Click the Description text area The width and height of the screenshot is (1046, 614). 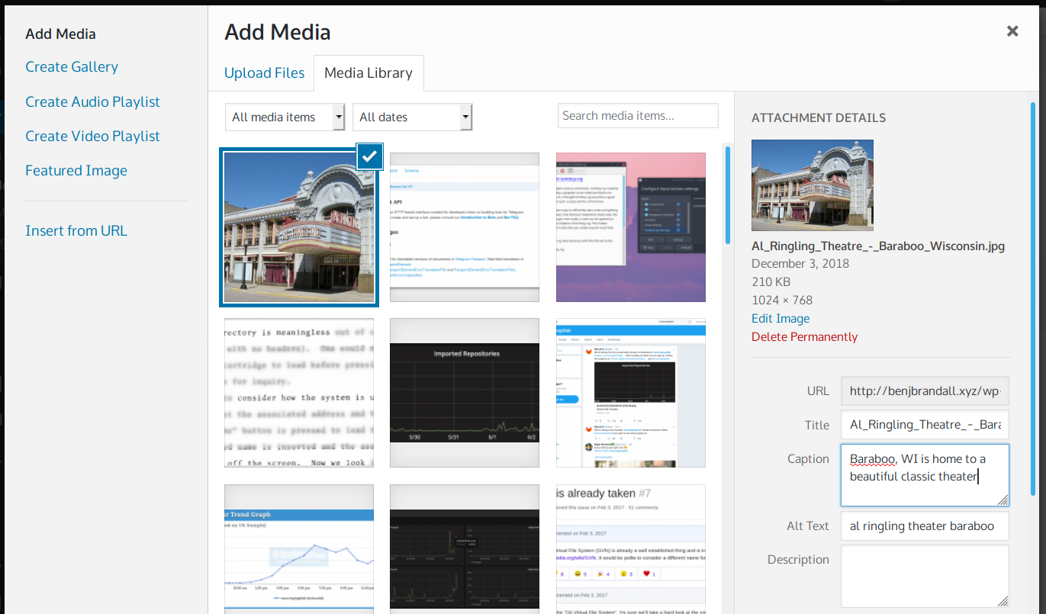925,576
